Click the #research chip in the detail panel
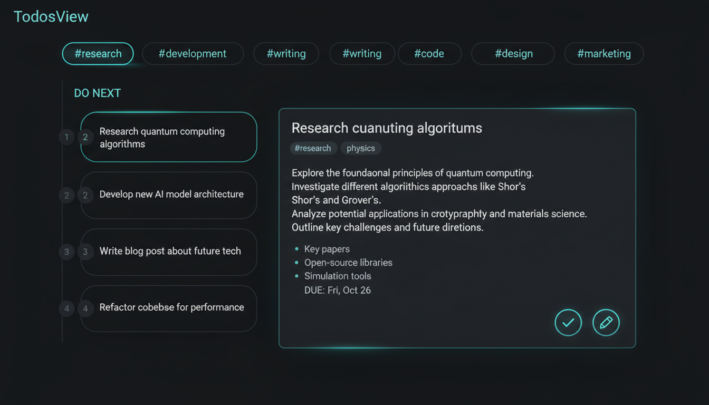 coord(313,148)
